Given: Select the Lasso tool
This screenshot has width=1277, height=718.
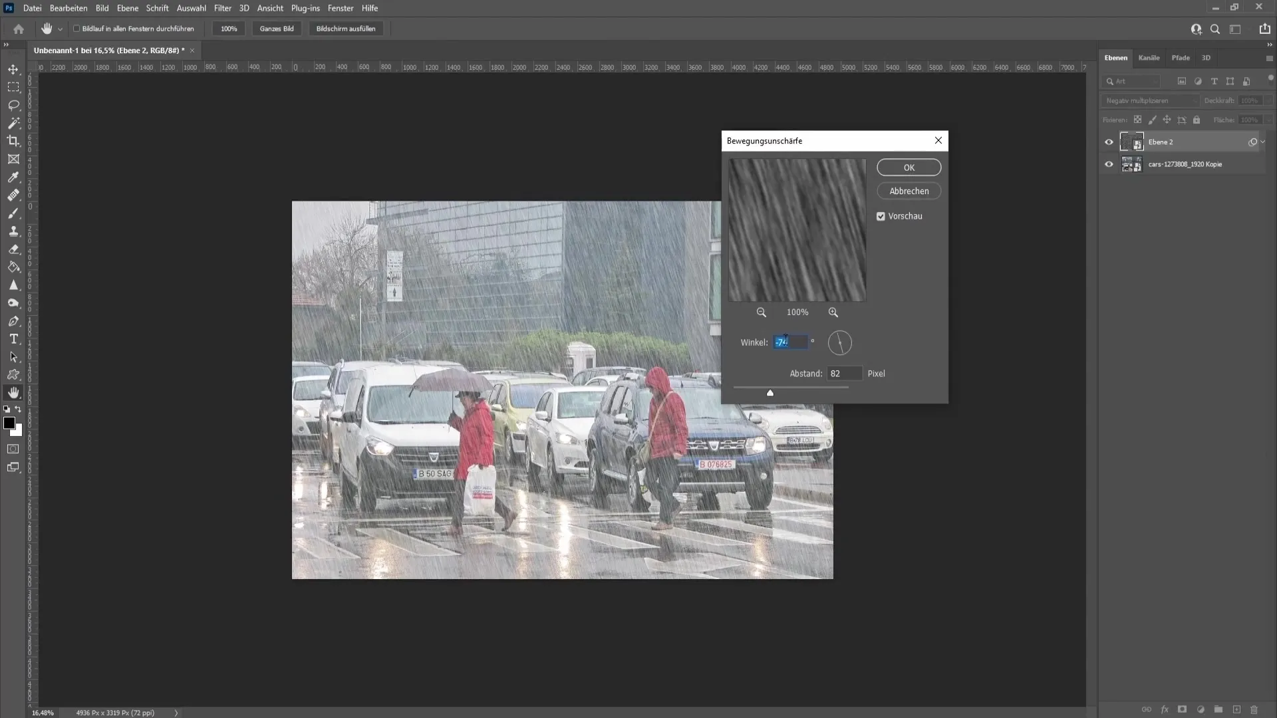Looking at the screenshot, I should coord(13,105).
